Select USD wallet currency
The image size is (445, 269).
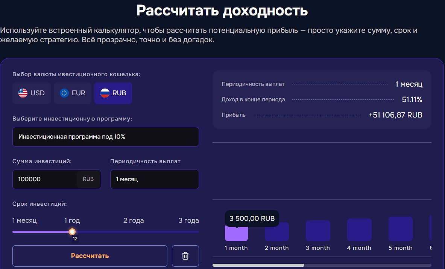[x=32, y=93]
